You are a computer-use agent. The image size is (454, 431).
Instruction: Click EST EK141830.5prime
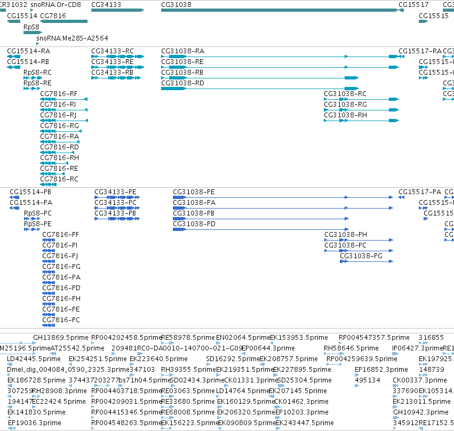[x=36, y=412]
